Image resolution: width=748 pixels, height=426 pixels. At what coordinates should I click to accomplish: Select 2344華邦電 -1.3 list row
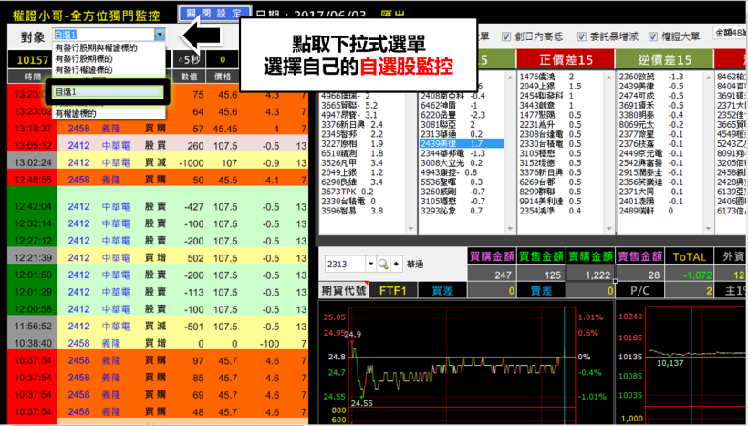[462, 153]
